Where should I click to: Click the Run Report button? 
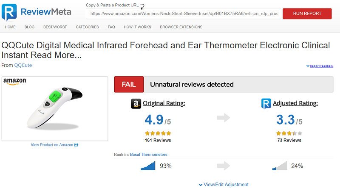(x=307, y=14)
